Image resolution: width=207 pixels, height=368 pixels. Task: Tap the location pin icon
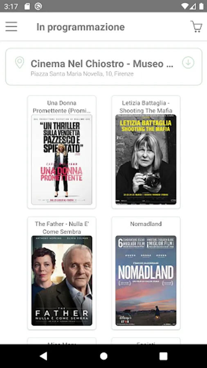(x=20, y=63)
